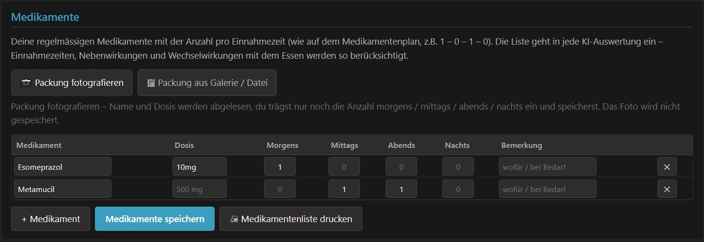Viewport: 704px width, 242px height.
Task: Edit the 10mg dose field
Action: pyautogui.click(x=200, y=167)
